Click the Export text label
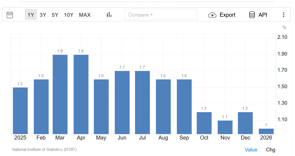 click(227, 15)
